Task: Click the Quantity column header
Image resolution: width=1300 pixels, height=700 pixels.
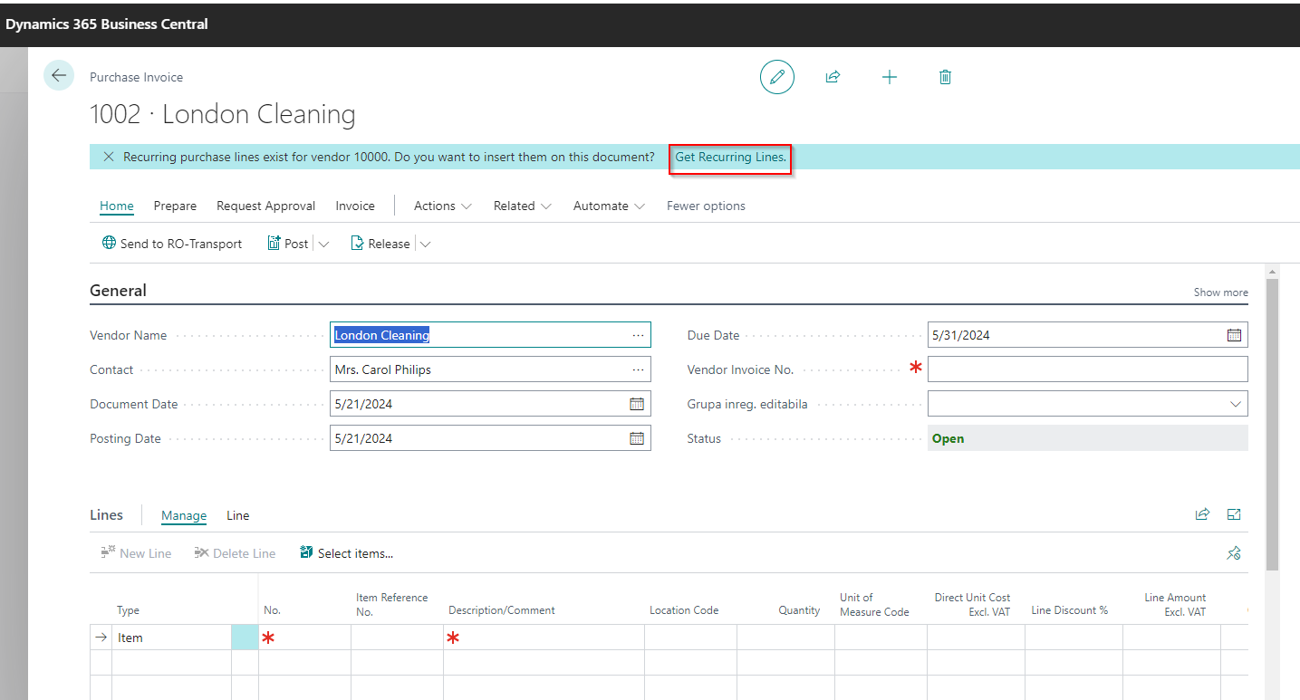Action: tap(799, 610)
